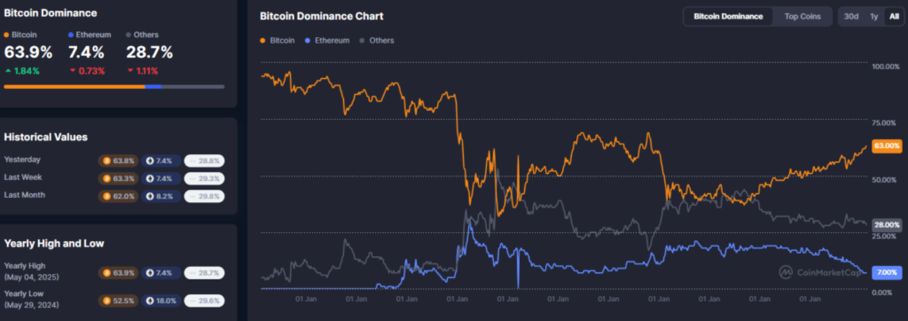Switch to the Bitcoin Dominance tab
908x321 pixels.
[x=728, y=17]
